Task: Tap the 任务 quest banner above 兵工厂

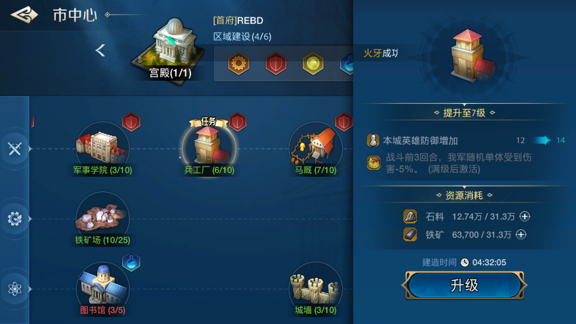Action: [x=209, y=122]
